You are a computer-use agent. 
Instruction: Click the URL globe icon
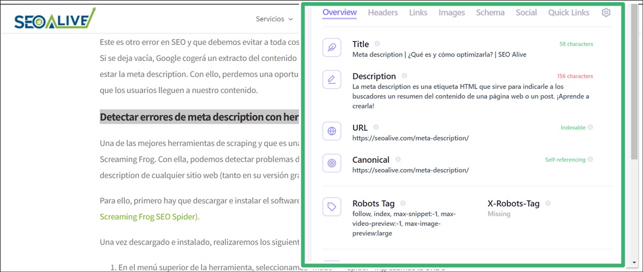[332, 131]
